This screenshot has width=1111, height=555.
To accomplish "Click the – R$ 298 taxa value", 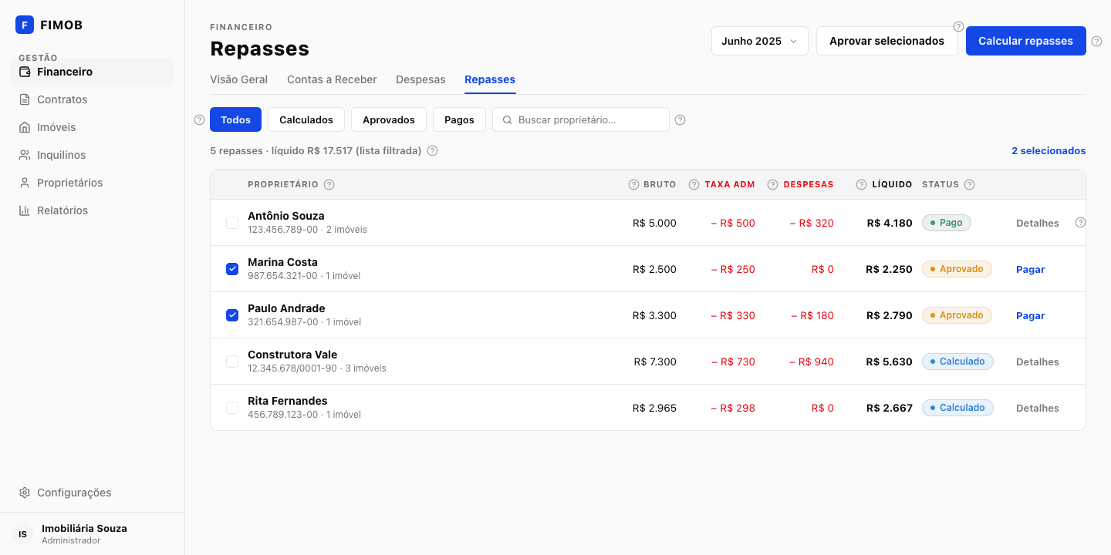I will point(733,408).
